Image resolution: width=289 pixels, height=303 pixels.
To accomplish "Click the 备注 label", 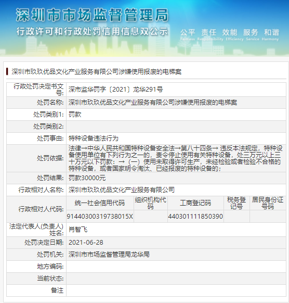I will [57, 291].
